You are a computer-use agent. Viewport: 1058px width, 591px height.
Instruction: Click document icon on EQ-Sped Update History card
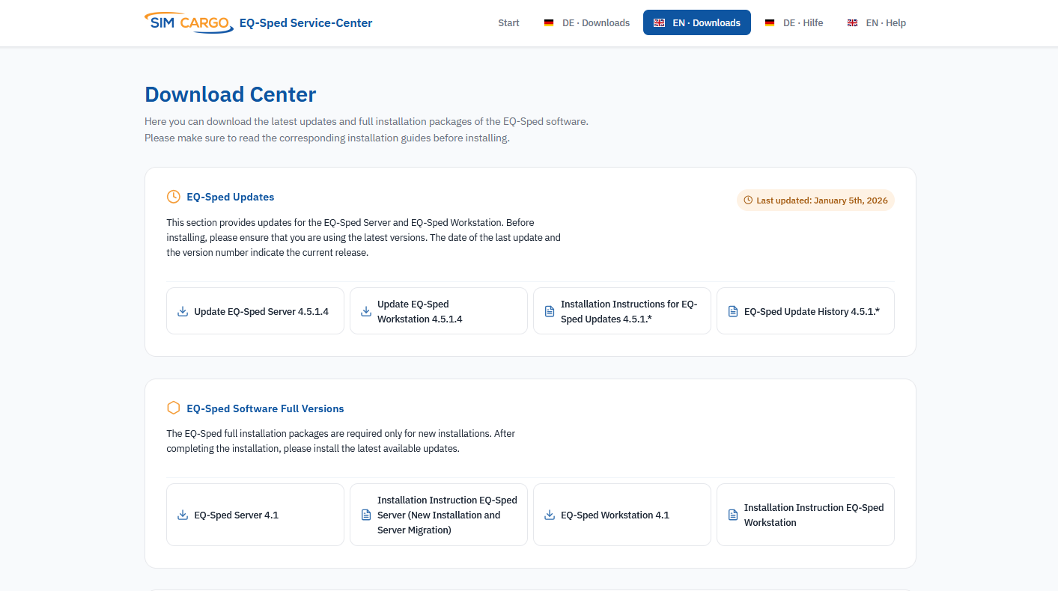pyautogui.click(x=732, y=310)
